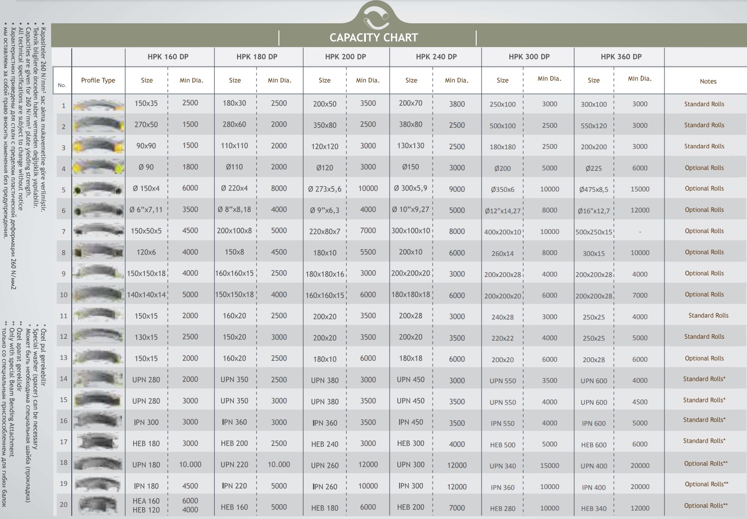This screenshot has height=519, width=747.
Task: Select the HPK 240 DP column header
Action: 436,57
